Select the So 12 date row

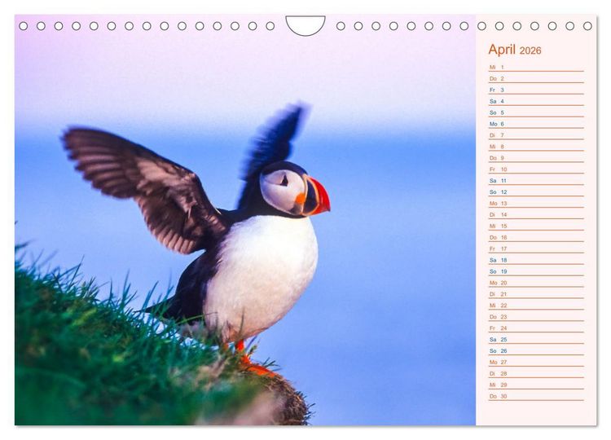(x=536, y=191)
